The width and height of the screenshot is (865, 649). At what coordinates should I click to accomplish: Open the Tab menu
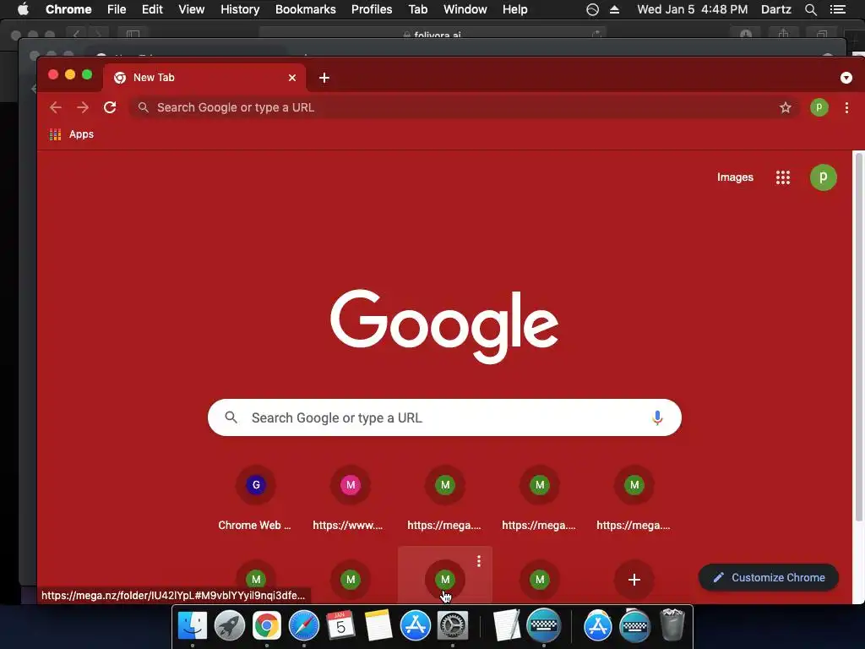(417, 9)
